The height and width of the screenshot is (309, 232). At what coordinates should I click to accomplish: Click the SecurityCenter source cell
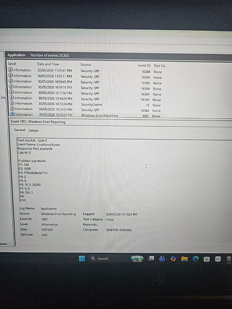pyautogui.click(x=92, y=104)
